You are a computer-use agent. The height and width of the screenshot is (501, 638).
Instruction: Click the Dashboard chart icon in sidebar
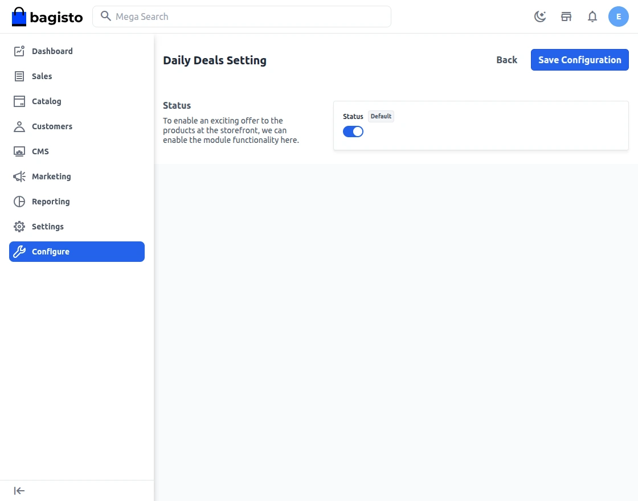(19, 51)
